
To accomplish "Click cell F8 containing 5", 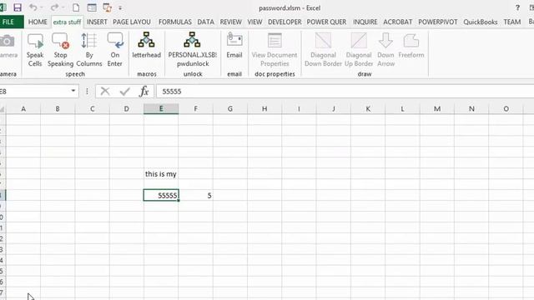I will (x=196, y=195).
